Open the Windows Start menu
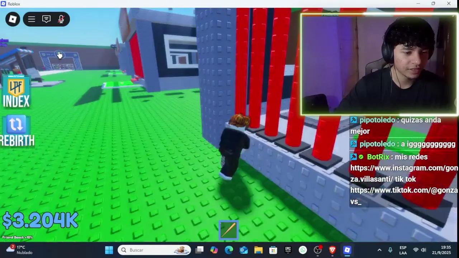The image size is (459, 258). (109, 250)
